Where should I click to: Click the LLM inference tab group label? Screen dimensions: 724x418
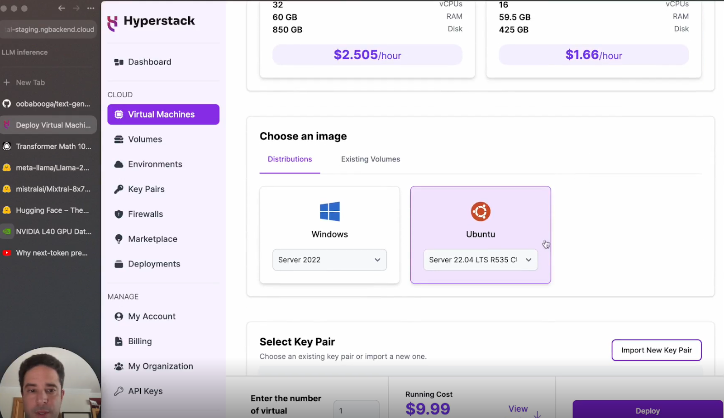tap(24, 52)
